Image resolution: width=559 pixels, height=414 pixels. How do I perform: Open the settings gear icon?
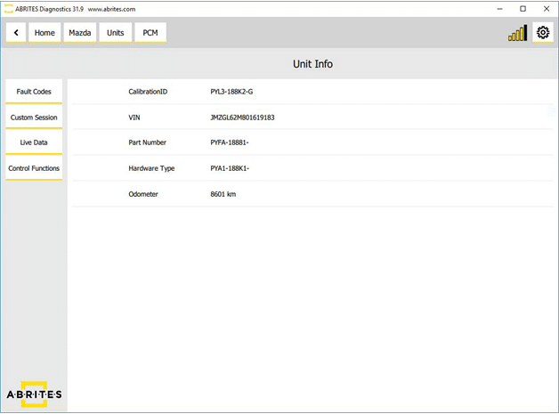click(x=542, y=33)
